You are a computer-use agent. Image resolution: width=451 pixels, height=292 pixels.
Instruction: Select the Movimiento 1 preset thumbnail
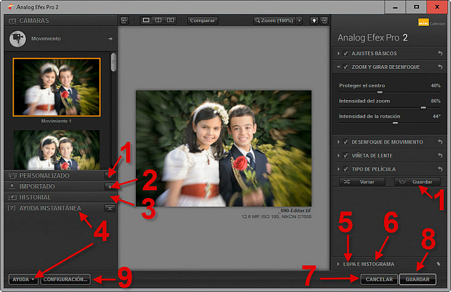(57, 87)
